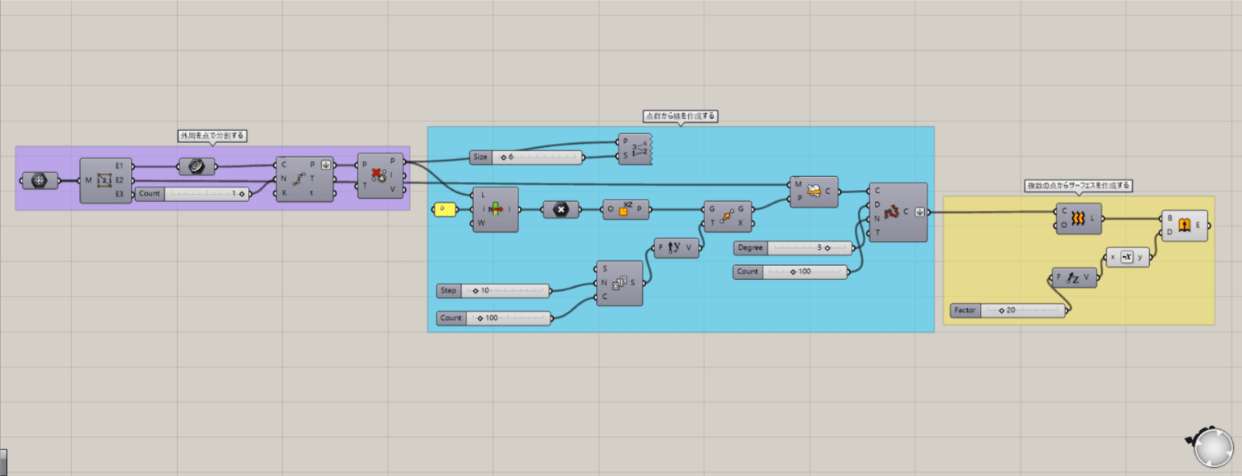Image resolution: width=1242 pixels, height=476 pixels.
Task: Click the Size slider grip
Action: [503, 157]
